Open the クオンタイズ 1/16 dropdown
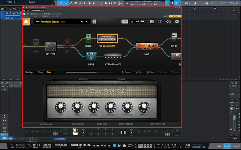Viewport: 241px width, 150px height. 135,4
